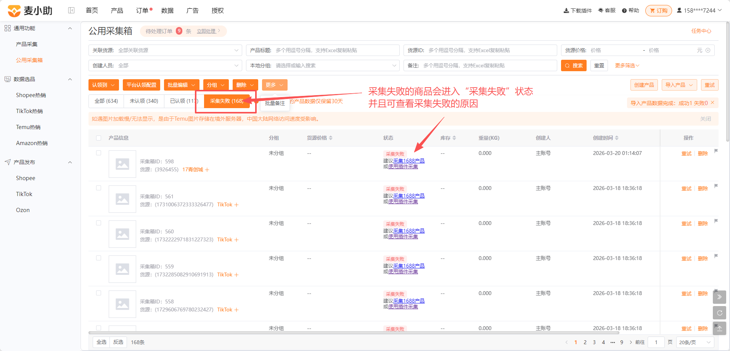Check the row for 采集箱ID 559
The height and width of the screenshot is (351, 730).
coord(99,258)
